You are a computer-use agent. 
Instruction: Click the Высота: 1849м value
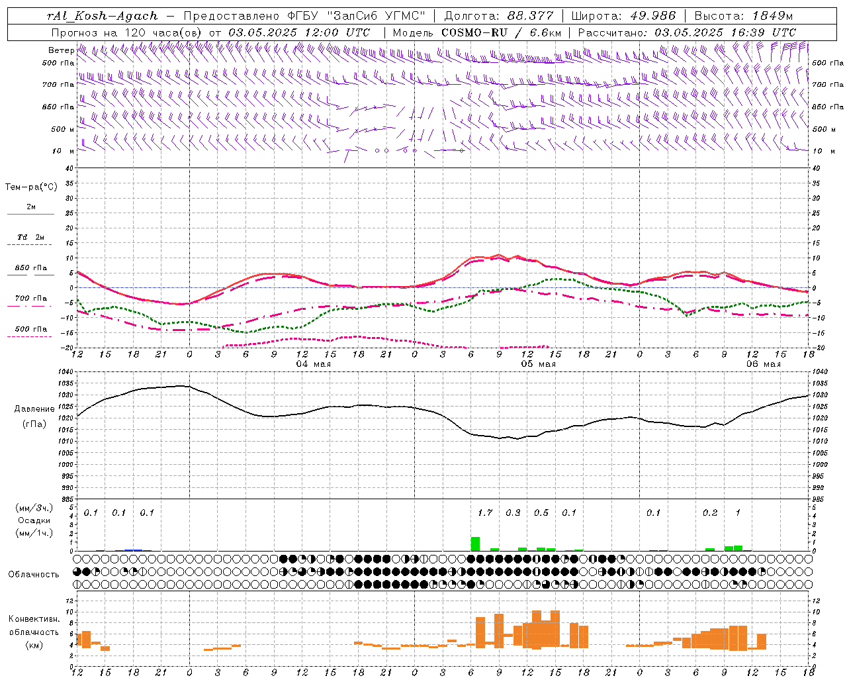pyautogui.click(x=744, y=16)
